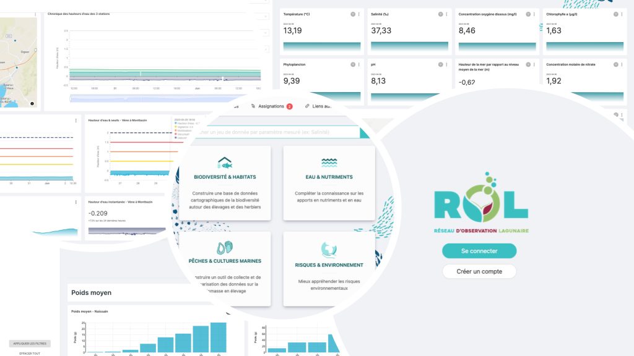Click grey round icon on Hauteur de la mer card
The width and height of the screenshot is (634, 356).
tap(528, 64)
